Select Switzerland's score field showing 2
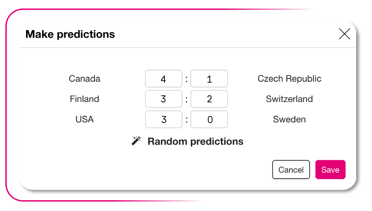The image size is (372, 211). [x=209, y=99]
